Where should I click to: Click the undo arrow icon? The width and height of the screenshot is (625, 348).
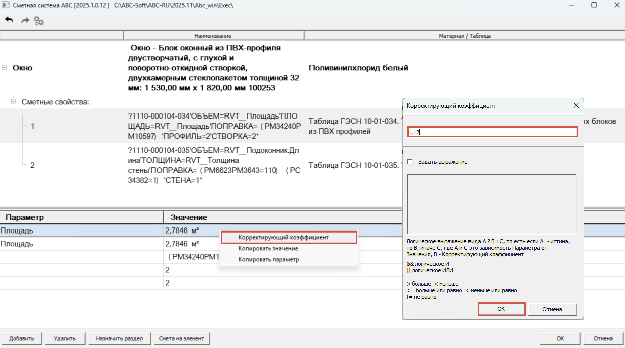point(9,20)
